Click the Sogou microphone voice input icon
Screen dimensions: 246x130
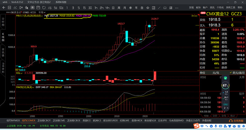(x=216, y=126)
